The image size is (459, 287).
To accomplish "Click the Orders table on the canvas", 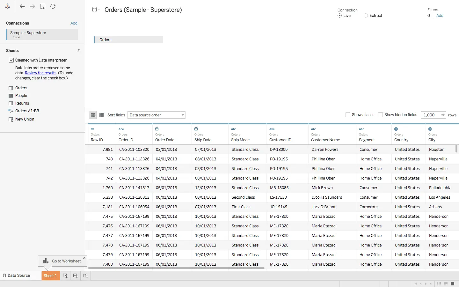I will [x=128, y=40].
